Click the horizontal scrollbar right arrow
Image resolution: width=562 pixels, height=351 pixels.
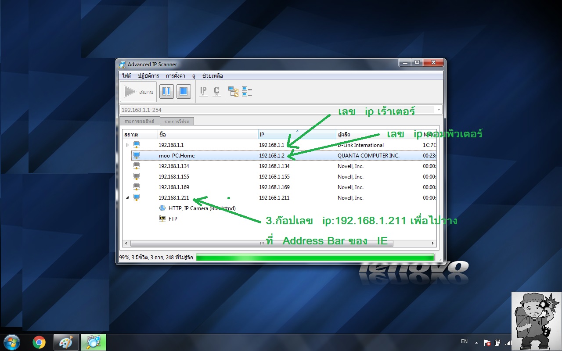(433, 243)
